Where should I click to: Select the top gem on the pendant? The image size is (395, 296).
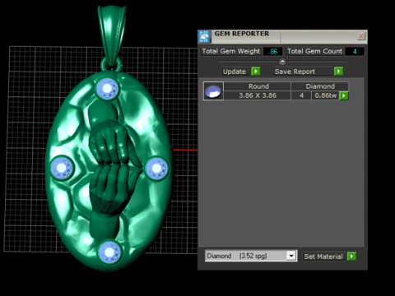point(107,89)
